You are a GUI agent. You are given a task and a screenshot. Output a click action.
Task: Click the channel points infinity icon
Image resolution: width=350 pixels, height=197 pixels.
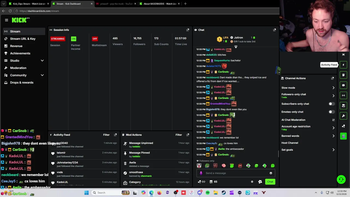pos(201,182)
